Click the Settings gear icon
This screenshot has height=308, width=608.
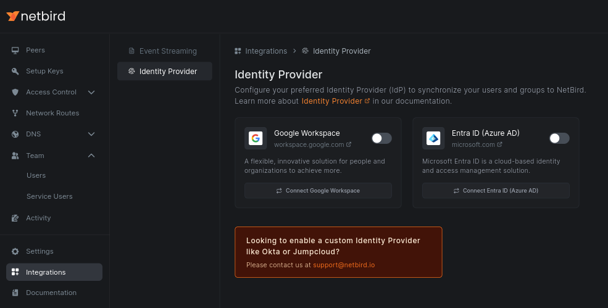tap(15, 251)
